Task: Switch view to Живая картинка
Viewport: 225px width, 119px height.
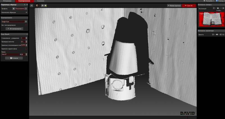Action: [x=174, y=5]
